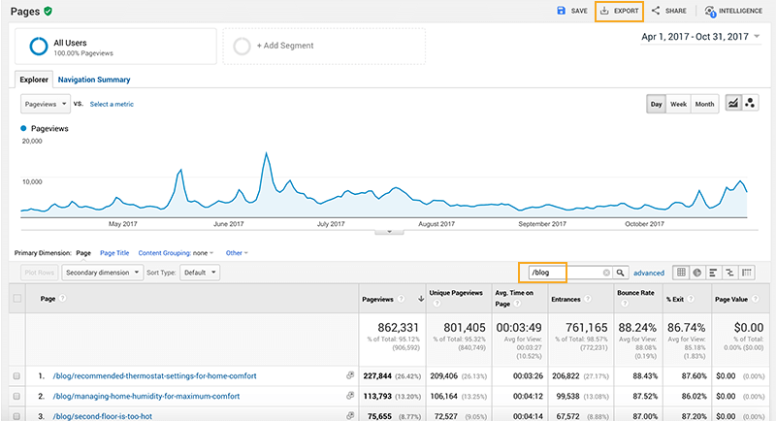Click the total Pageviews value 862,331
Image resolution: width=776 pixels, height=421 pixels.
(x=398, y=328)
